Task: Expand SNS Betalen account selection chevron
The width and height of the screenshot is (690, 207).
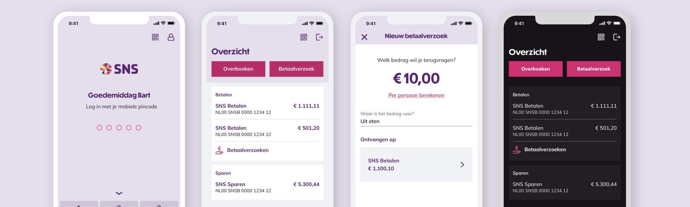Action: pyautogui.click(x=462, y=165)
